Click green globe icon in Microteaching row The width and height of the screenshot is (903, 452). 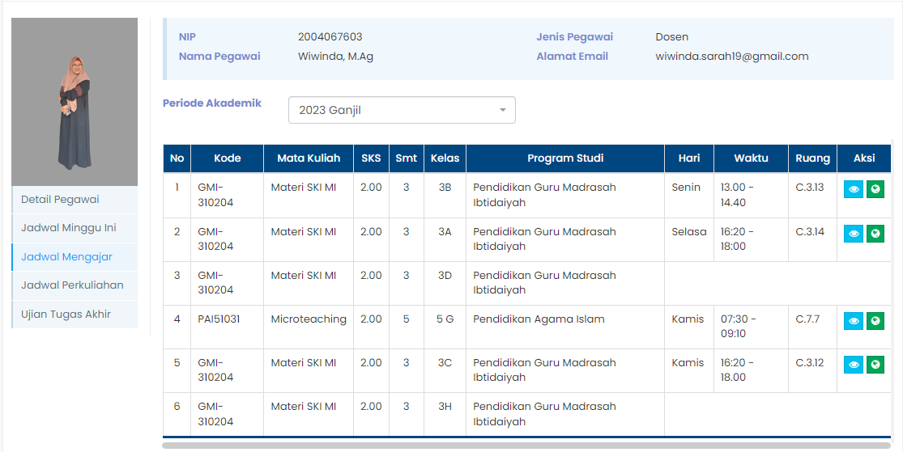(x=875, y=321)
